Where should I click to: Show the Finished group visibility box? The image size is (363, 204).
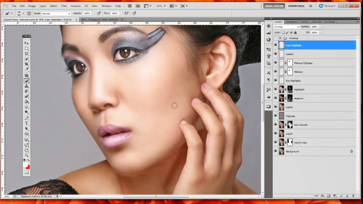(x=275, y=38)
